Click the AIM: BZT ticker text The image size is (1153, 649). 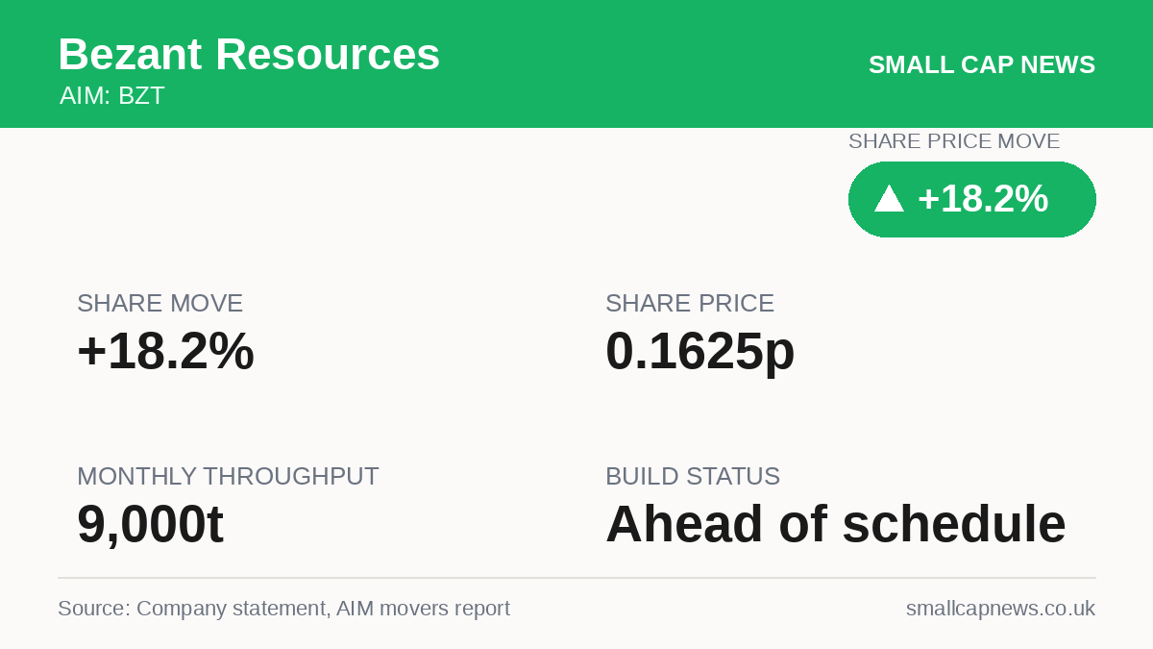(x=112, y=96)
